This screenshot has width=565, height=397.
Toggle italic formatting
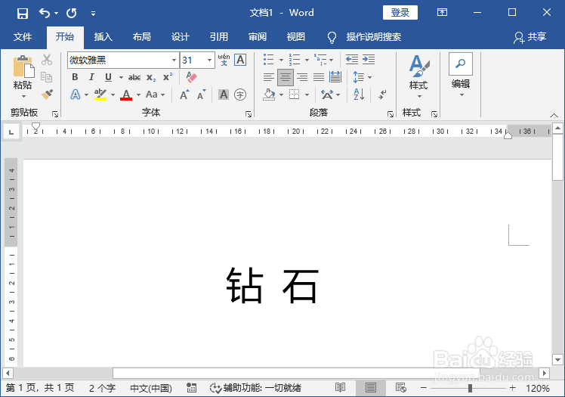[91, 77]
